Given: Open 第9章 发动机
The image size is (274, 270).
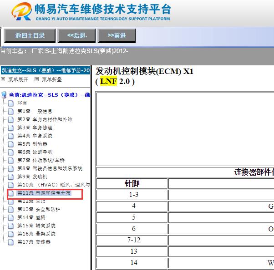Looking at the screenshot, I should click(32, 177).
